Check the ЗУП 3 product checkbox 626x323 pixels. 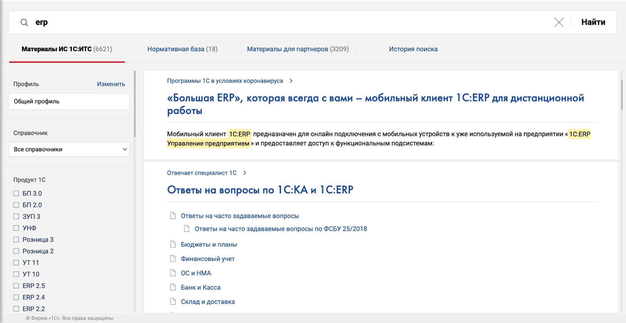point(16,217)
